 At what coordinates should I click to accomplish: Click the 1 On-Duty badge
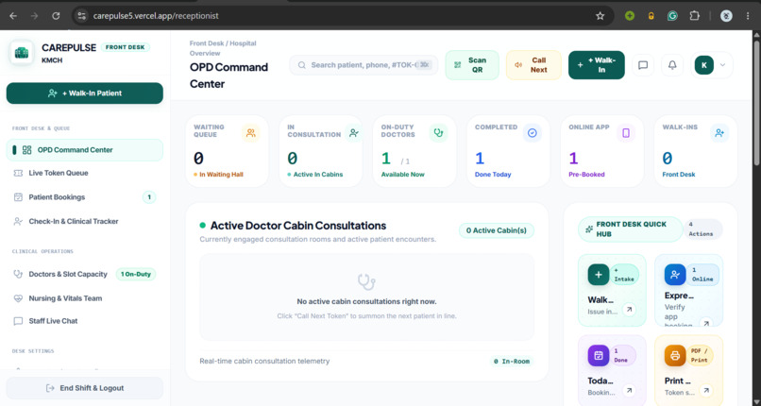click(135, 274)
